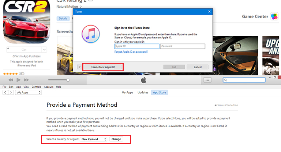Minimize the iTunes window
The image size is (281, 152).
coord(270,77)
